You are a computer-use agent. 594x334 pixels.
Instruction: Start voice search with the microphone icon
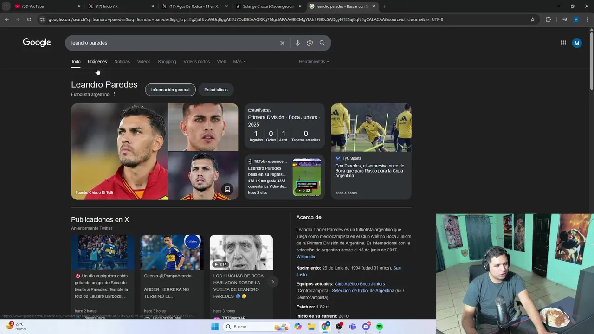click(297, 43)
